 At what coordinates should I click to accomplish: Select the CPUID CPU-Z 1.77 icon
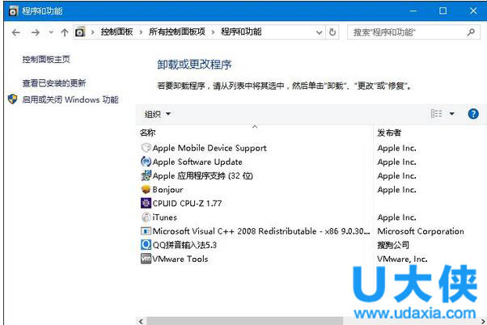pyautogui.click(x=146, y=204)
